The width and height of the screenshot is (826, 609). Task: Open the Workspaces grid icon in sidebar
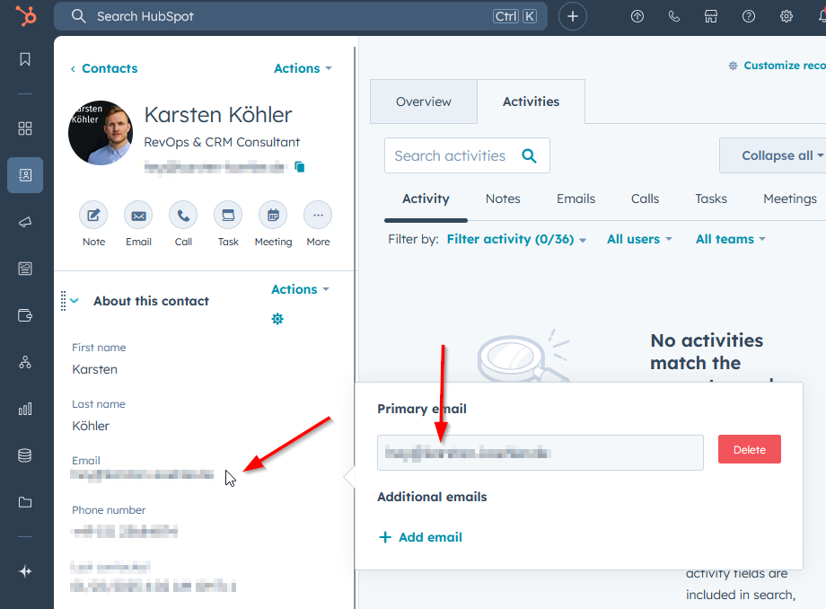(25, 128)
